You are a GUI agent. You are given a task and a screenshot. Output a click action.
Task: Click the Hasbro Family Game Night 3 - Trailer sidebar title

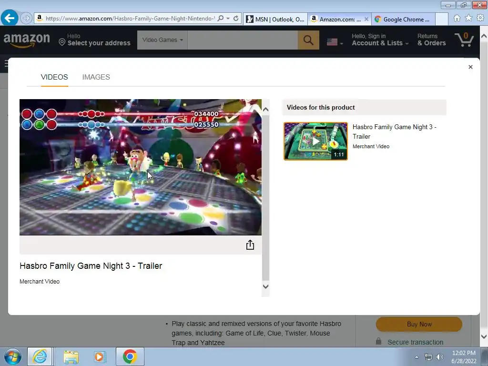coord(394,132)
